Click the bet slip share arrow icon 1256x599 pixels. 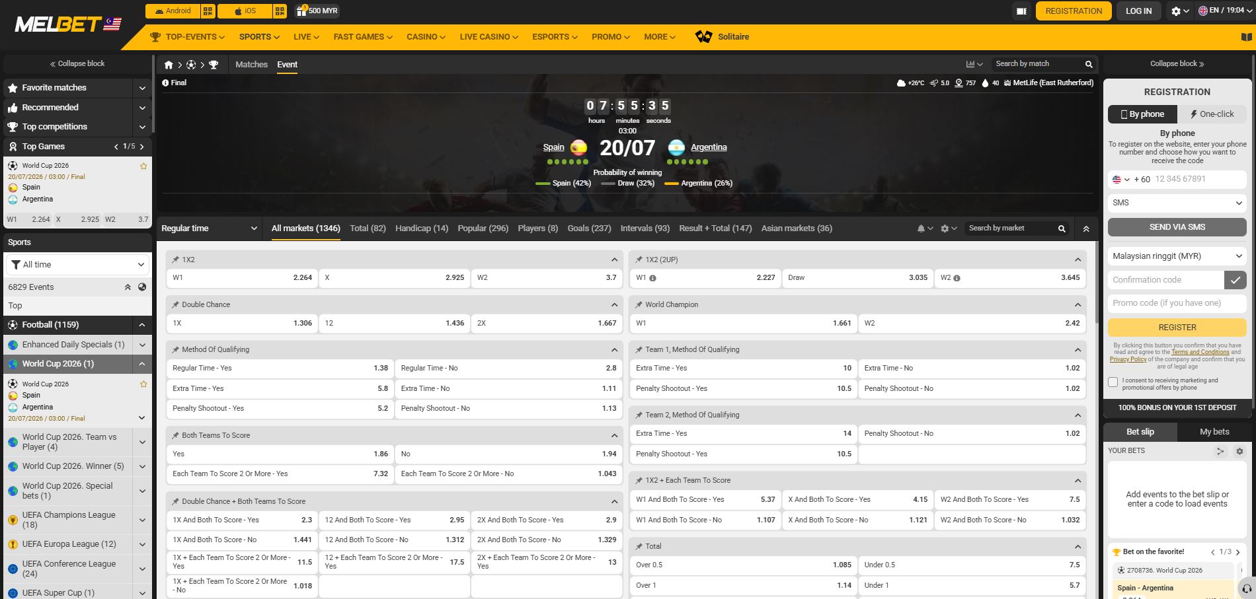point(1220,451)
